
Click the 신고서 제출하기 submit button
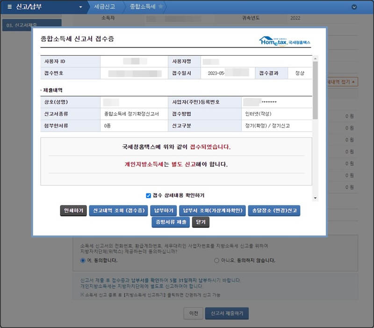pos(227,314)
